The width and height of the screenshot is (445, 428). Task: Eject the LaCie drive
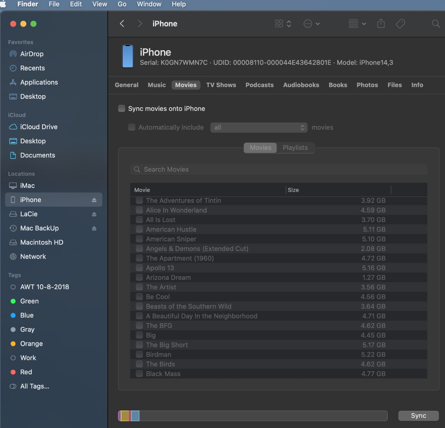[94, 214]
